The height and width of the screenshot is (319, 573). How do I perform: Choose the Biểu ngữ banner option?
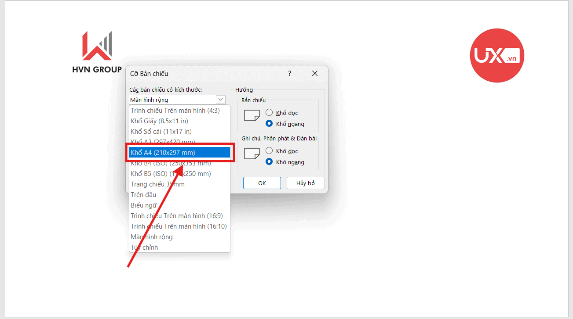coord(144,205)
